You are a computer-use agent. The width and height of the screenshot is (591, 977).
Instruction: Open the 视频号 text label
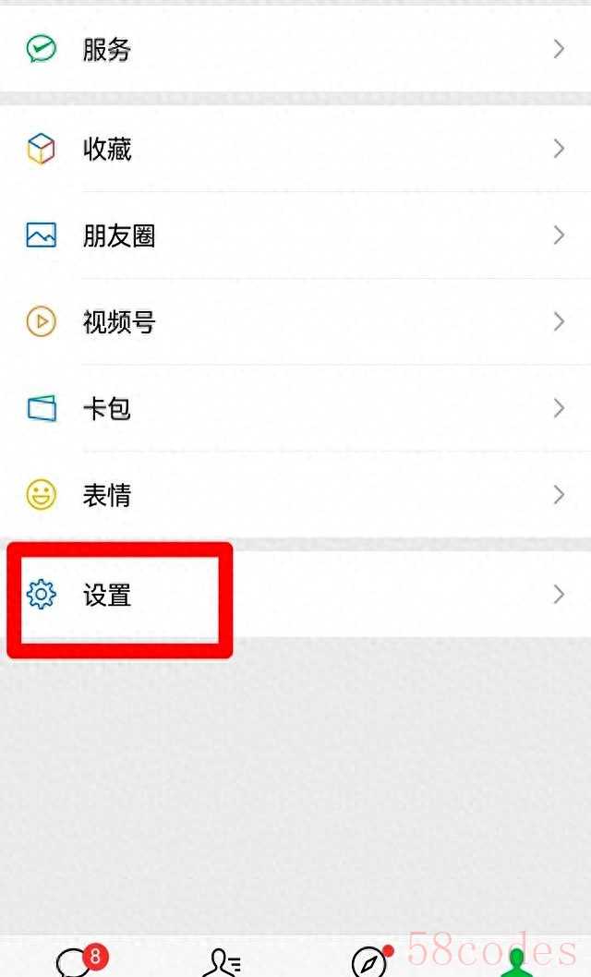(119, 322)
